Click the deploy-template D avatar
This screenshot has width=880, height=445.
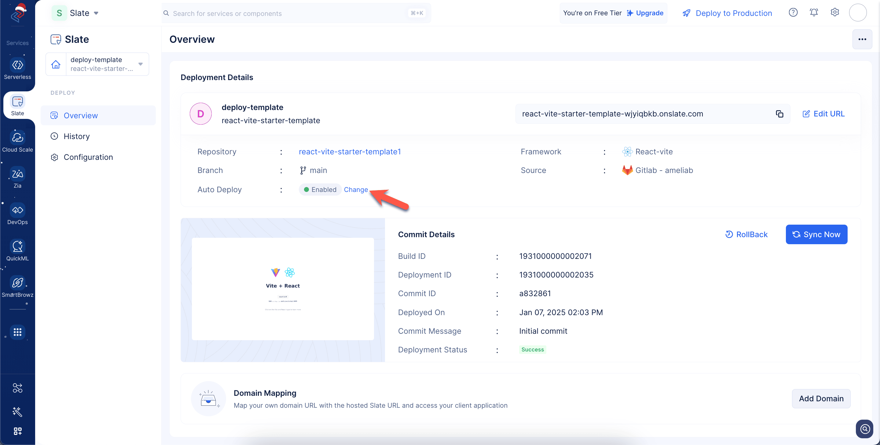200,114
